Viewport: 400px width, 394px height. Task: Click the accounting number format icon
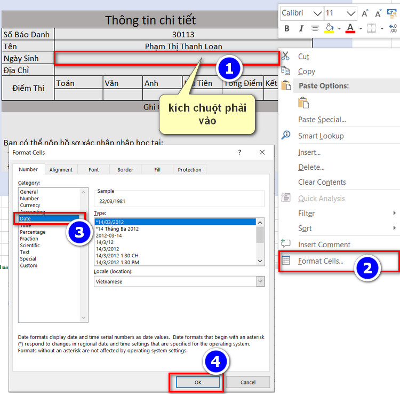393,13
